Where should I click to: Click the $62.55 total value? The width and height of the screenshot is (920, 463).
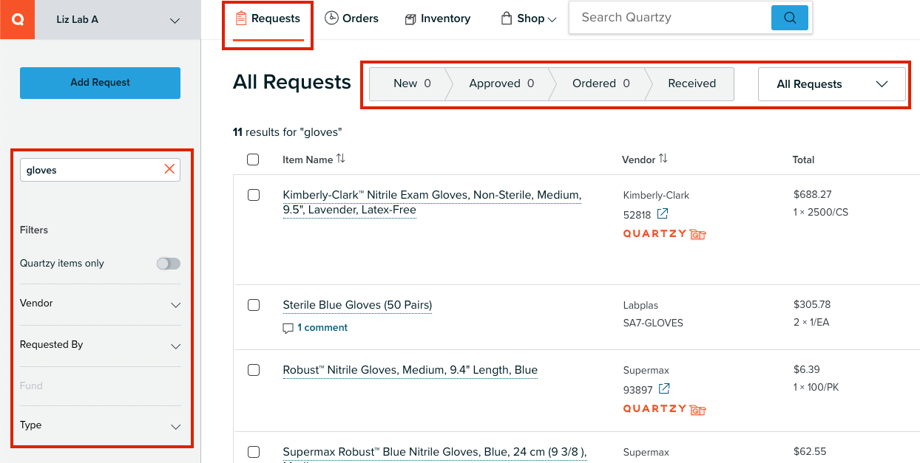click(809, 451)
